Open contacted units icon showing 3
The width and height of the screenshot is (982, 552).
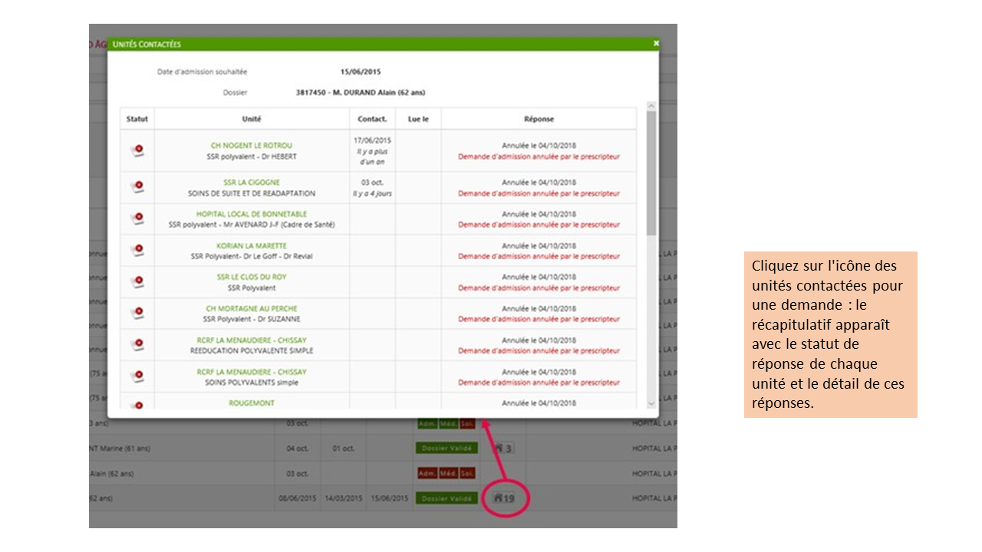click(505, 448)
